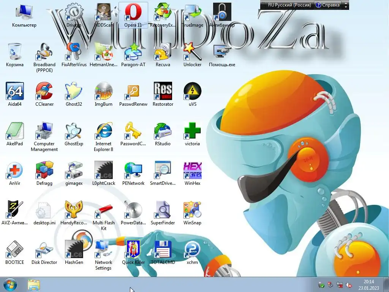Open the PasswordC... key shortcut
The image size is (389, 292).
point(133,134)
